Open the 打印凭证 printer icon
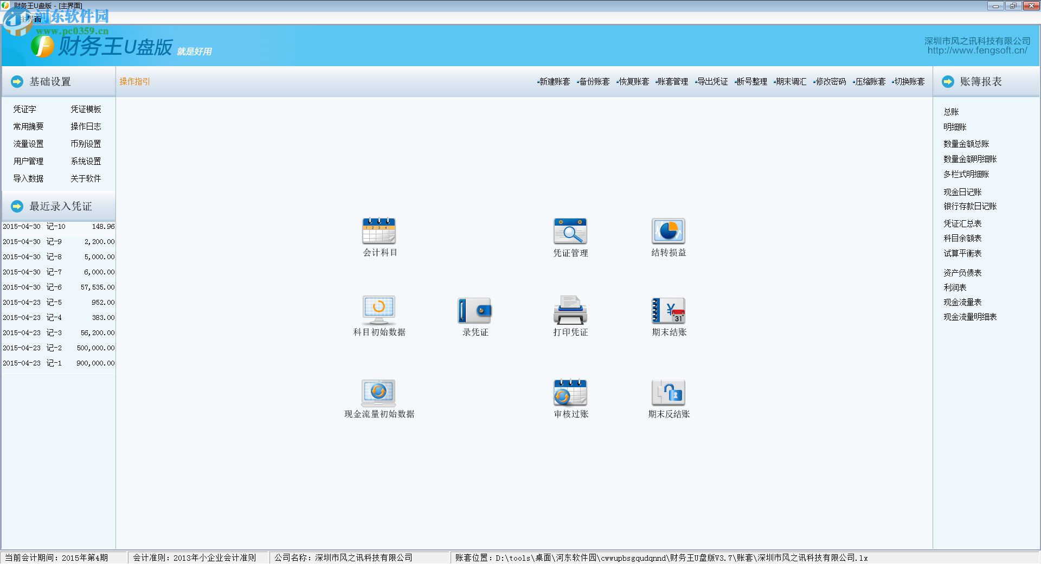The height and width of the screenshot is (564, 1041). pos(570,310)
